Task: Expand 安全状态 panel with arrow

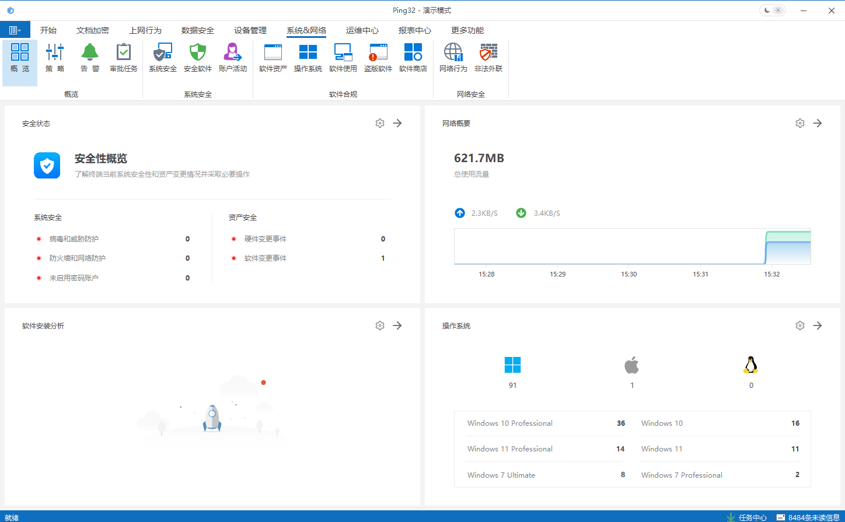Action: pos(397,123)
